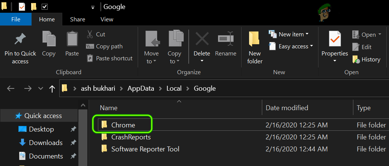Switch to the View ribbon tab
The height and width of the screenshot is (166, 389).
[x=107, y=19]
